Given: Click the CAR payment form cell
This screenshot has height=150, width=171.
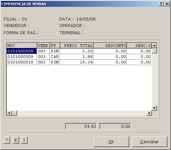Looking at the screenshot, I should 55,57.
